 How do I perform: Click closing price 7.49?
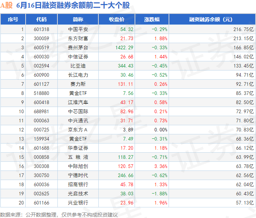[128, 139]
